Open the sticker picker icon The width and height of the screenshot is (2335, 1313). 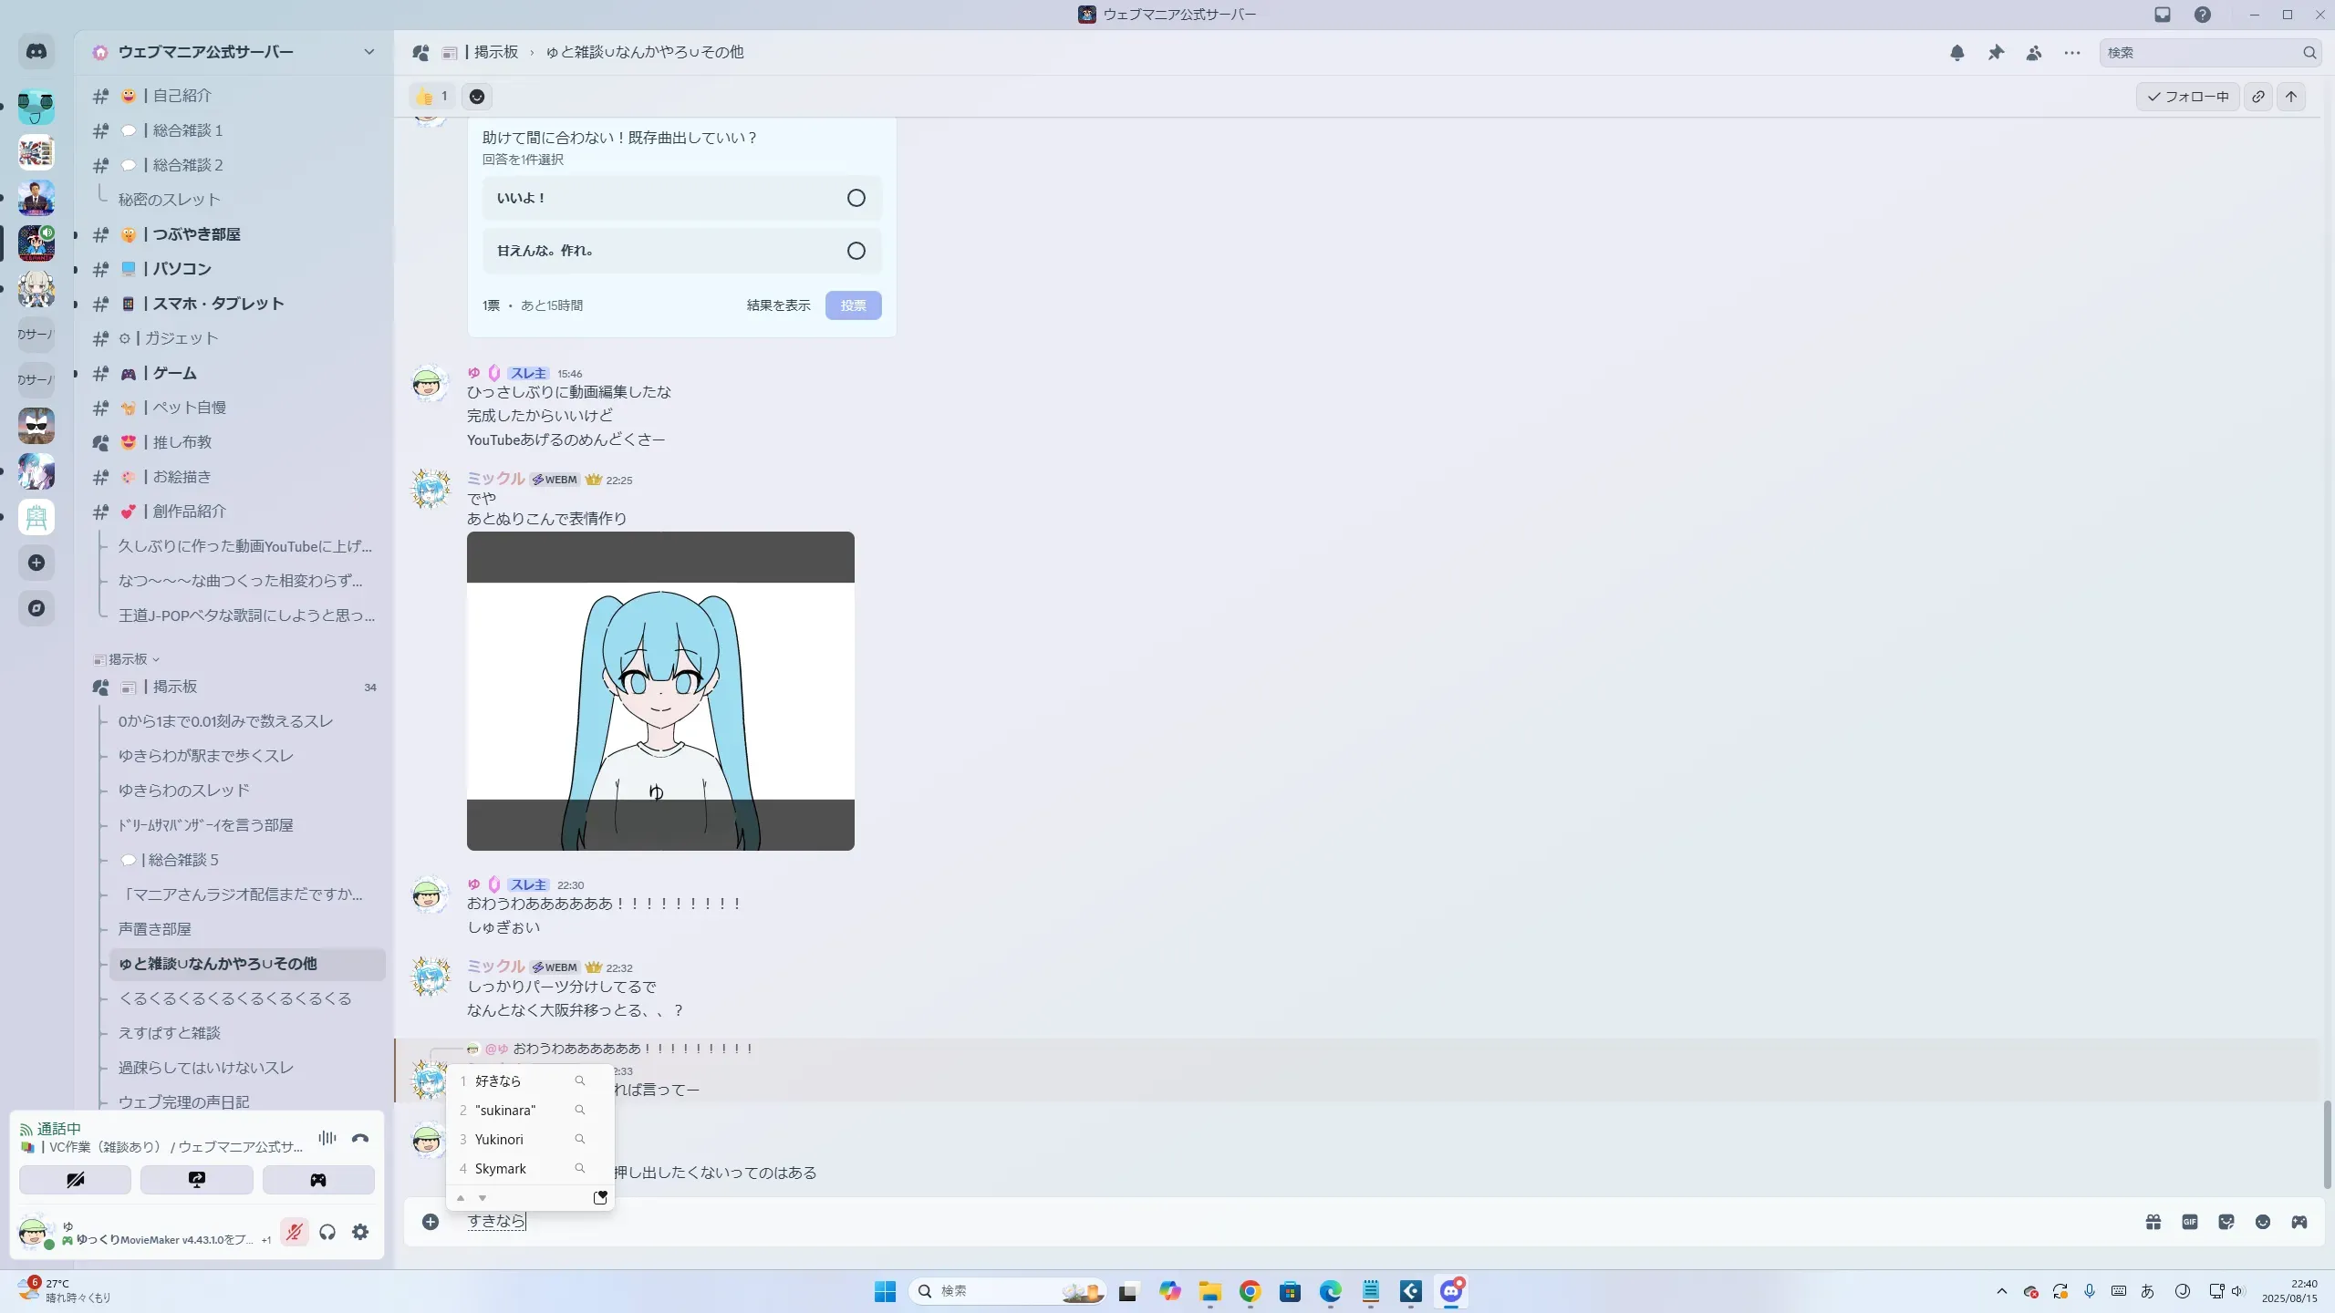pos(2226,1222)
